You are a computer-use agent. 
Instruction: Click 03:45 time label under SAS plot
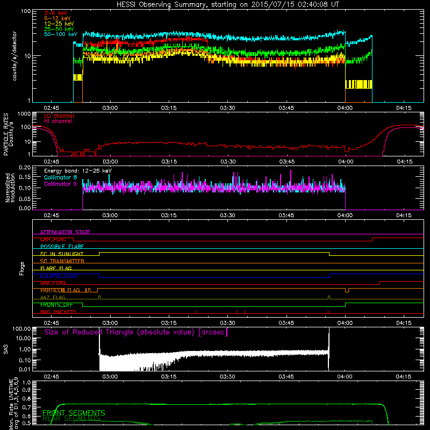(x=286, y=377)
